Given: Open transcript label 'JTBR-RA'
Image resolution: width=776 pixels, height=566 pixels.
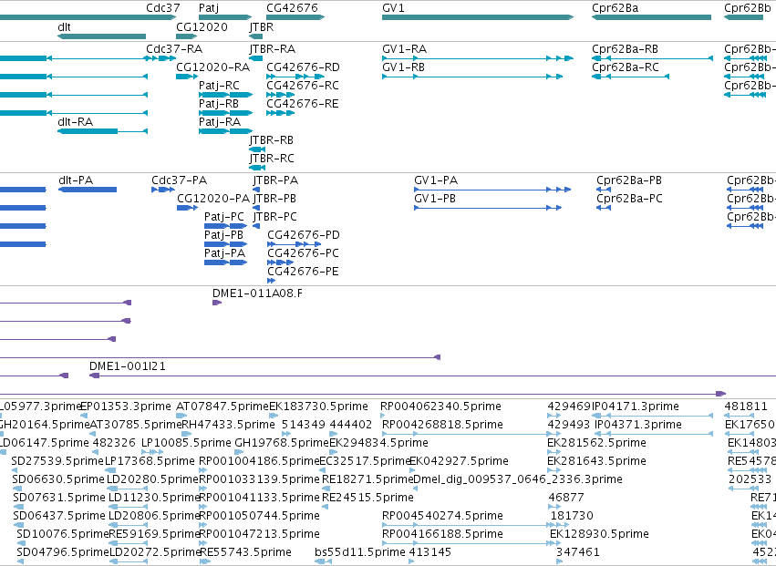Looking at the screenshot, I should (x=273, y=49).
